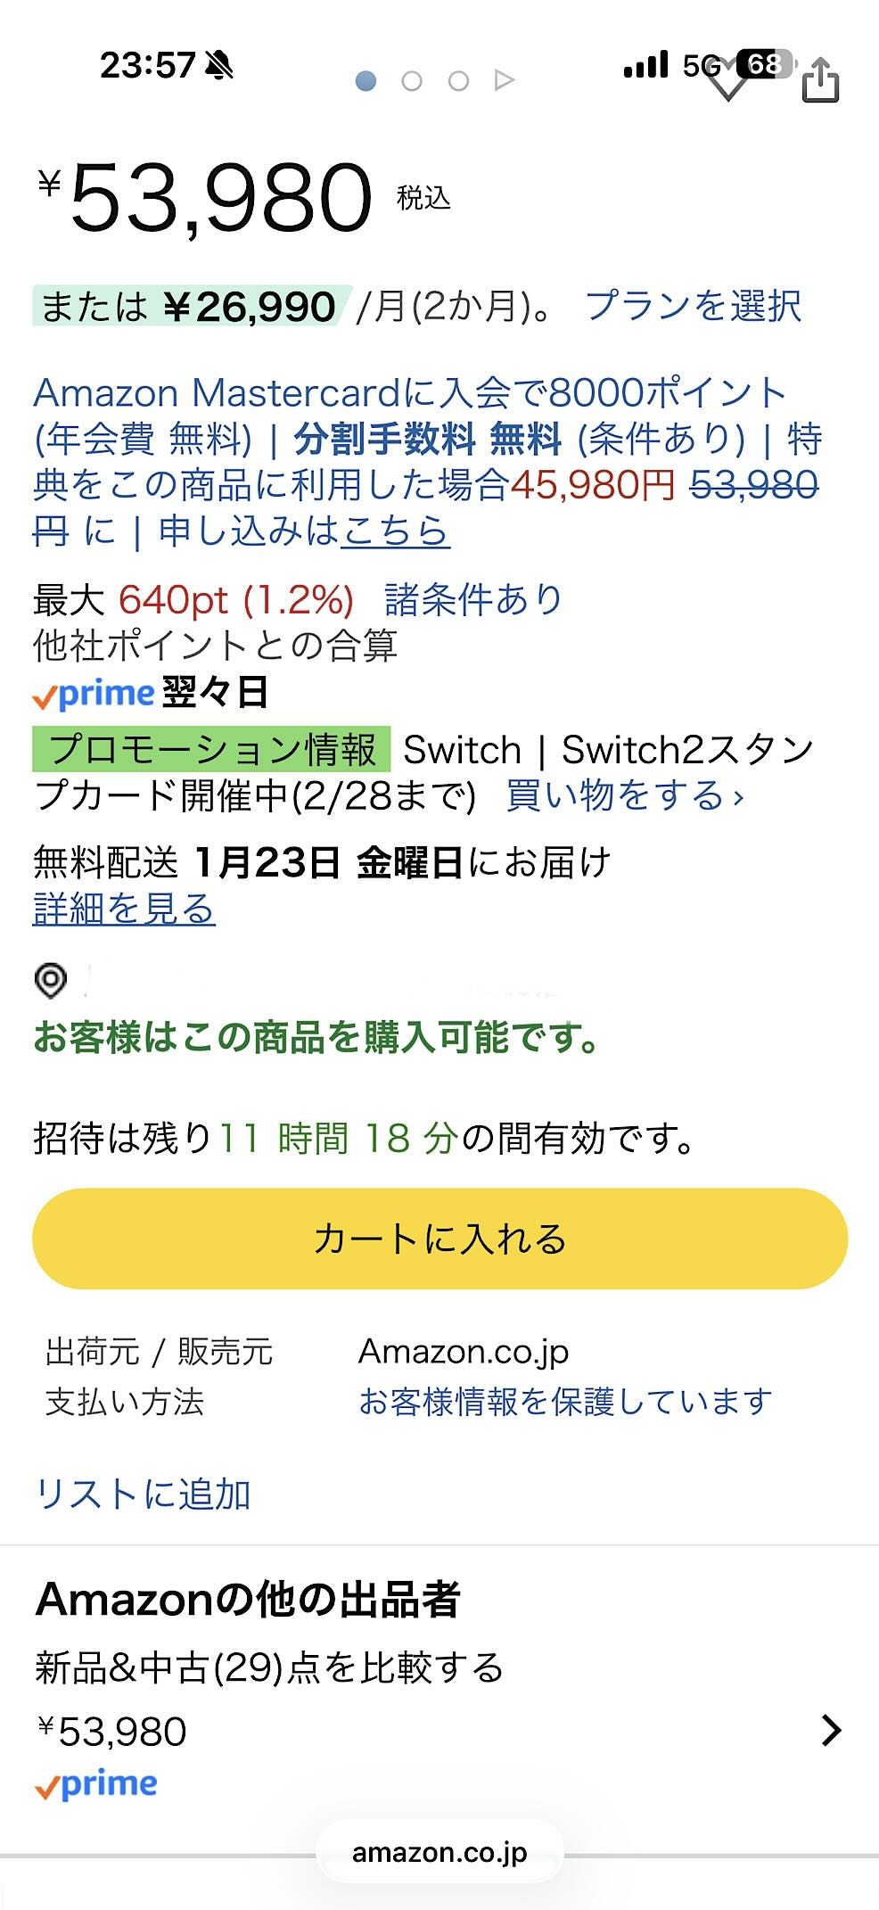This screenshot has width=879, height=1910.
Task: Tap the Prime logo beside 翌々日
Action: tap(94, 694)
